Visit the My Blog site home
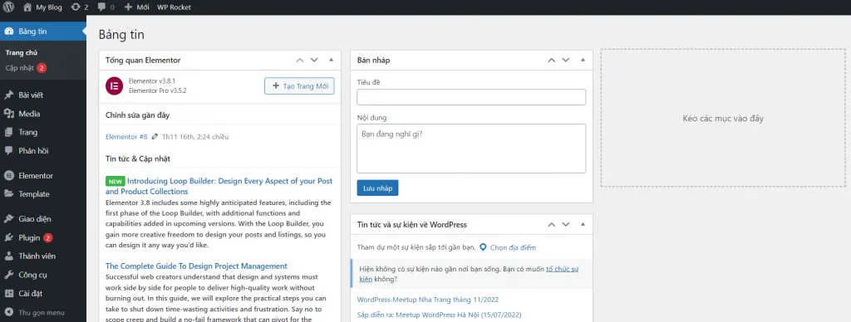This screenshot has width=851, height=322. point(42,7)
